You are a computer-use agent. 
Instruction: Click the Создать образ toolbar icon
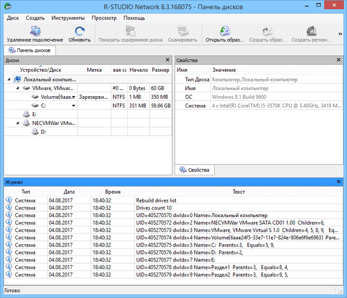[x=267, y=31]
